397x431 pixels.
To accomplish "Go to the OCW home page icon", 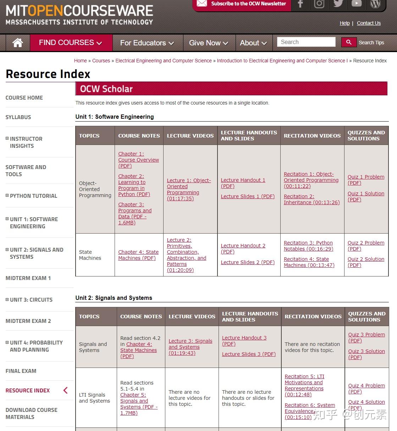I will (17, 43).
